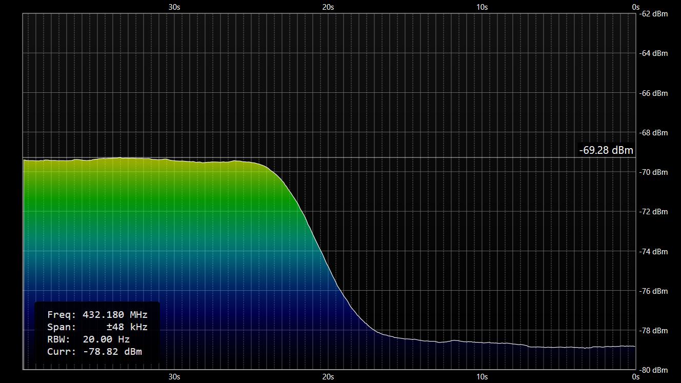Screen dimensions: 681x383
Task: Click the 30s label on bottom time axis
Action: [x=174, y=377]
